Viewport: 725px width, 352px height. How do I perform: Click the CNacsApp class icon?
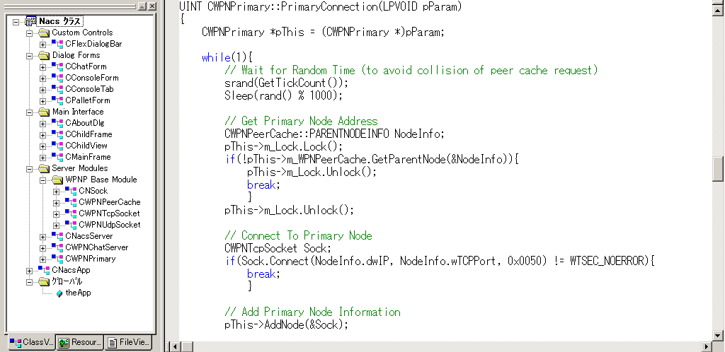click(x=44, y=270)
